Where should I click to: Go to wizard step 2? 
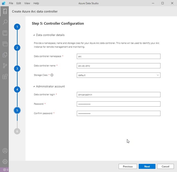17,48
